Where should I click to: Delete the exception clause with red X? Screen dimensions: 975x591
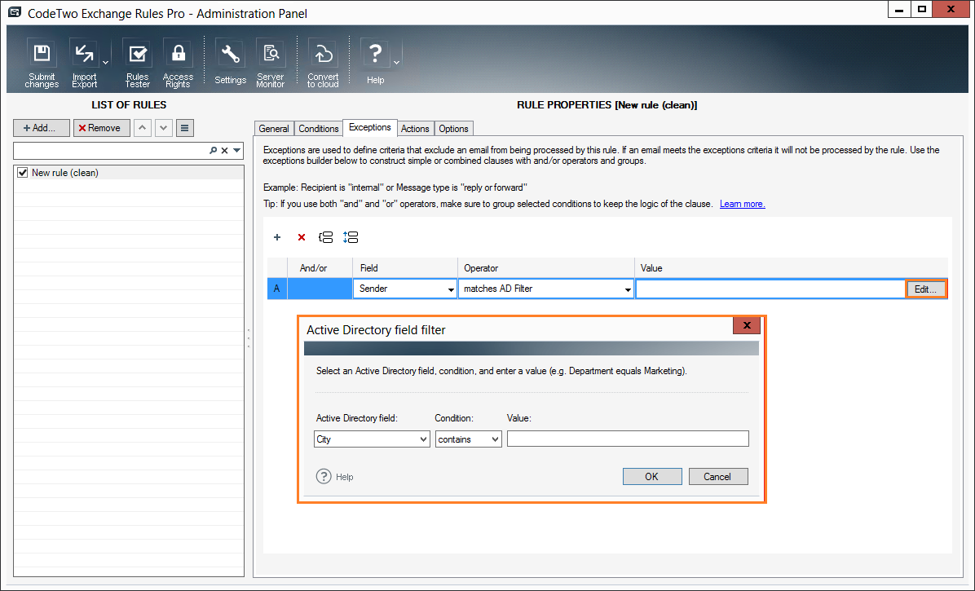pyautogui.click(x=302, y=237)
